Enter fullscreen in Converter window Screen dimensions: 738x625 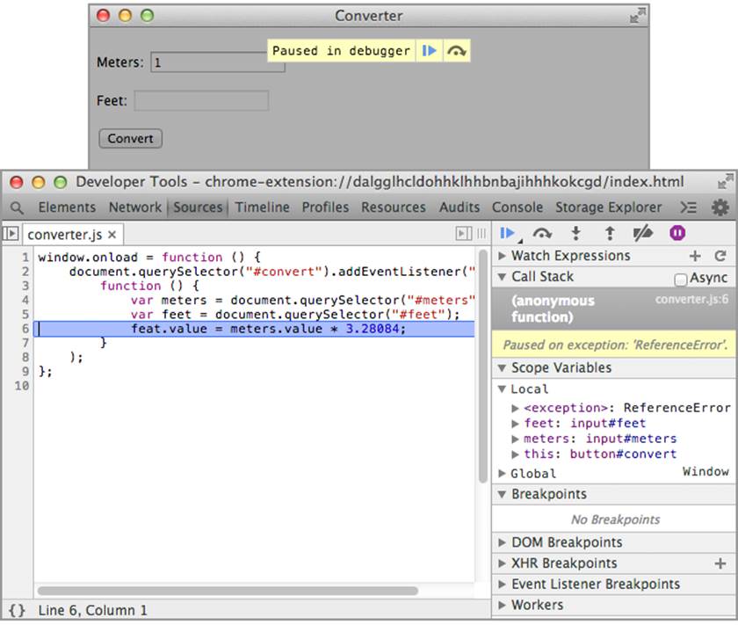tap(638, 16)
